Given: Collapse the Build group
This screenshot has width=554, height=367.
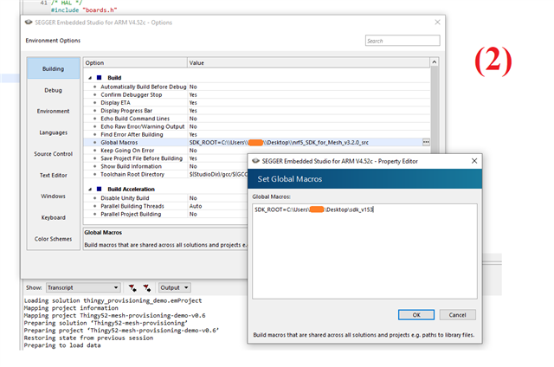Looking at the screenshot, I should (x=90, y=78).
